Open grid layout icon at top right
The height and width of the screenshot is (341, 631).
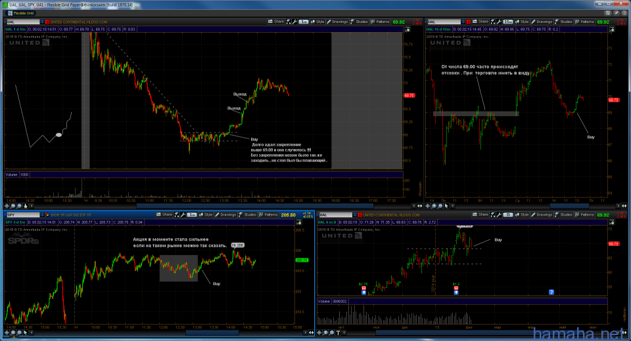click(608, 13)
